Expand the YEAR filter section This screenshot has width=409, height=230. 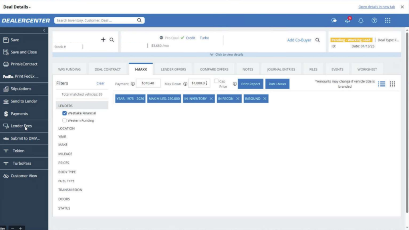point(62,137)
